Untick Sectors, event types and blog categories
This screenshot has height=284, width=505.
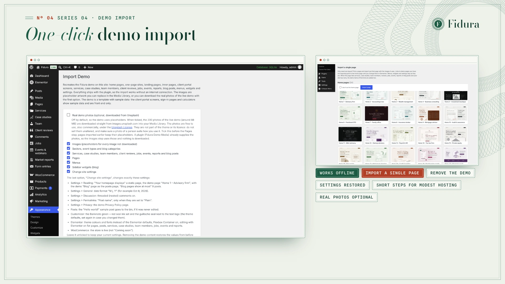point(68,148)
